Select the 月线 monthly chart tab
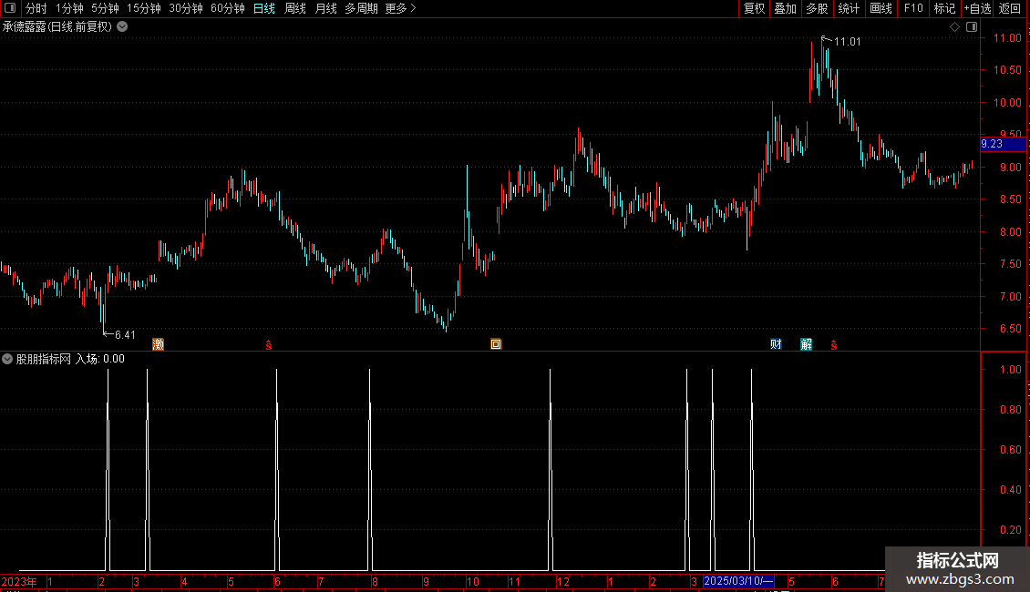Image resolution: width=1030 pixels, height=592 pixels. (x=325, y=8)
